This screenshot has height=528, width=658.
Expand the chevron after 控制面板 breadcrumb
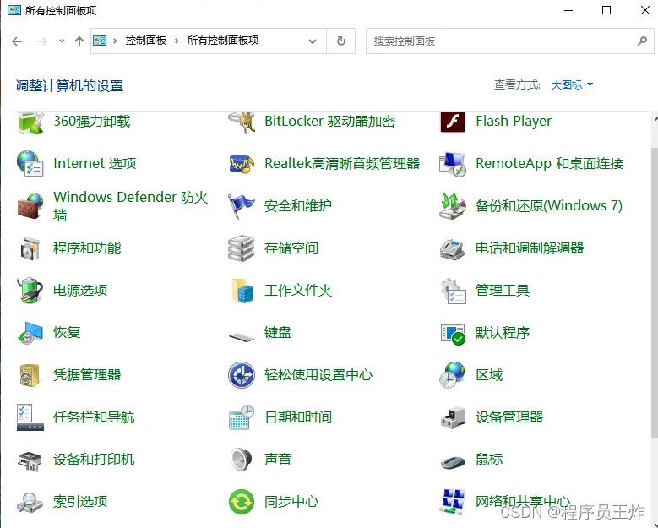pyautogui.click(x=177, y=41)
